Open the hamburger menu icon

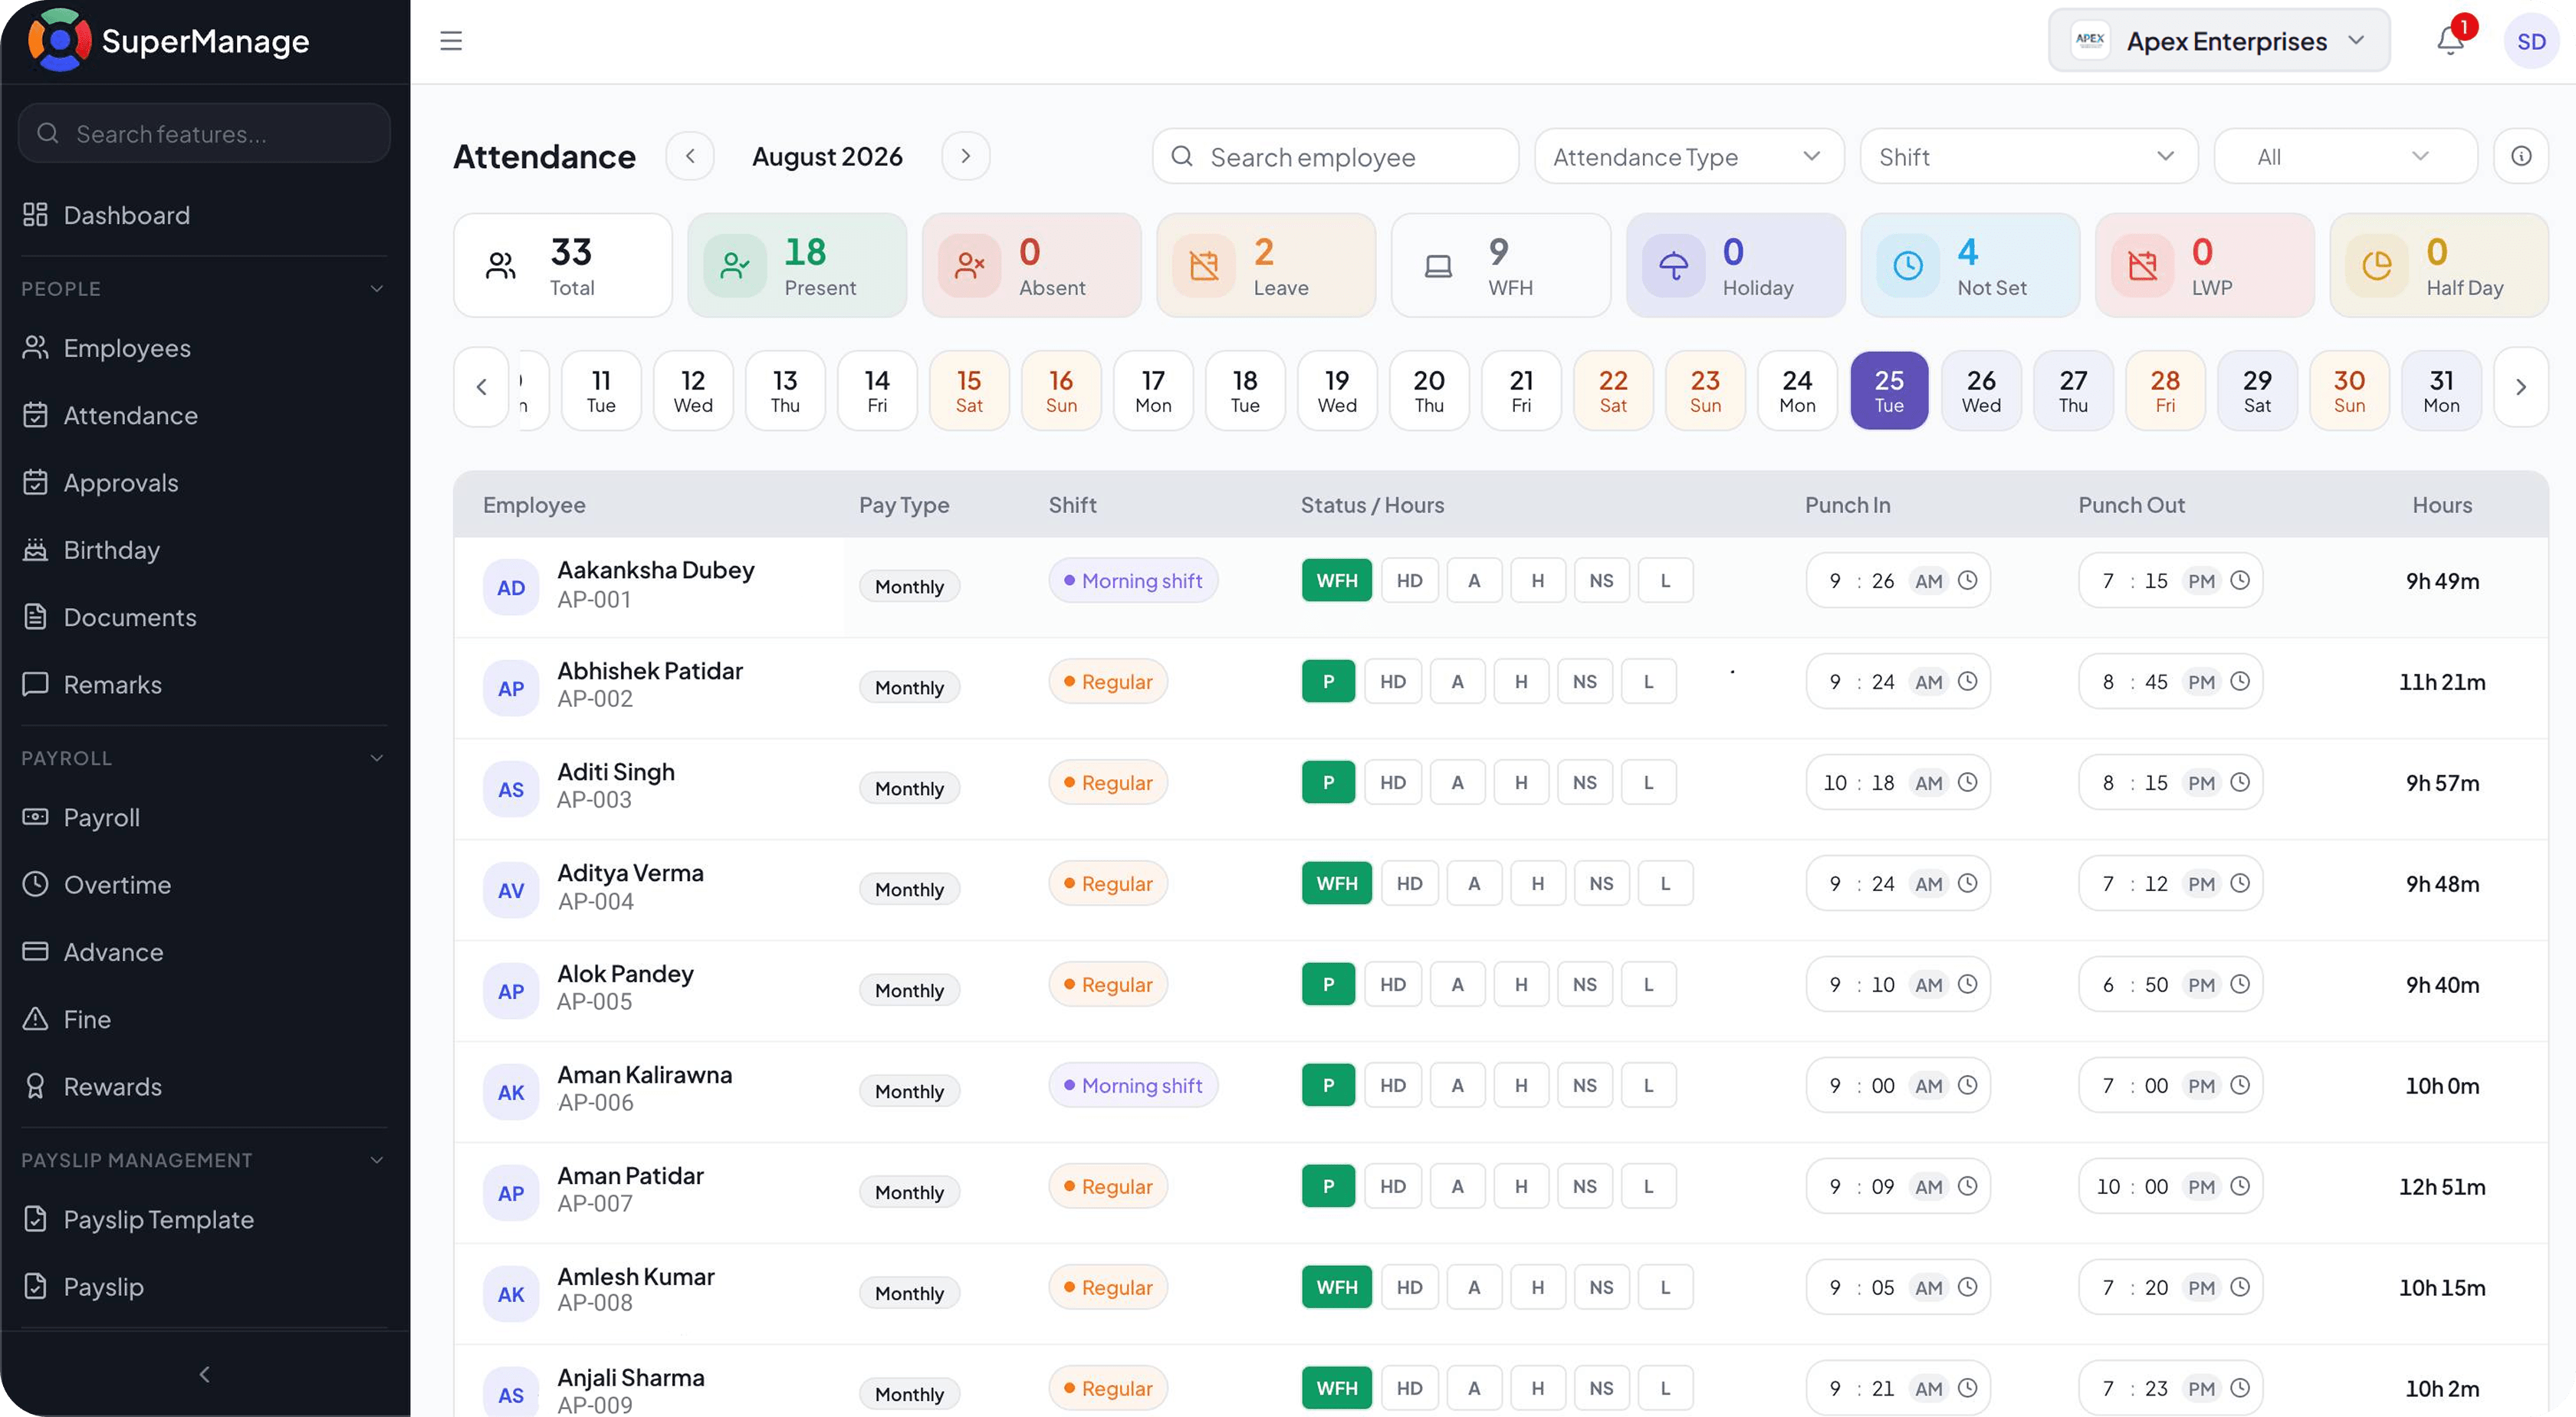coord(451,41)
